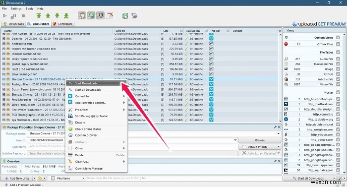The width and height of the screenshot is (347, 187).
Task: Open table column settings gear icon
Action: click(280, 31)
